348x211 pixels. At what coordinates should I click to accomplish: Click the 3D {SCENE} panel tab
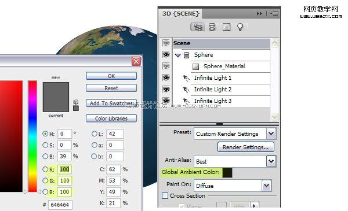[181, 14]
